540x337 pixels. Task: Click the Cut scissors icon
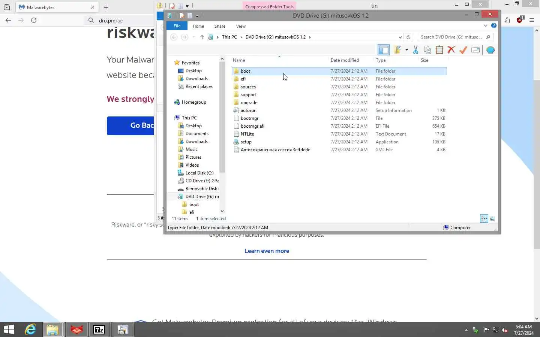click(415, 50)
